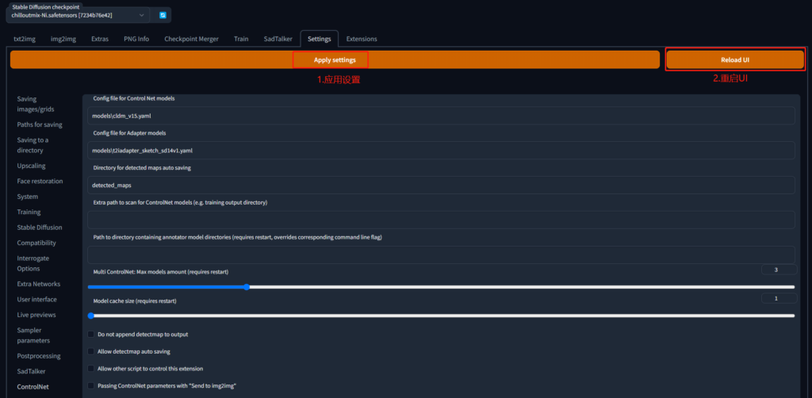Edit the Config file for Adapter models field
Image resolution: width=812 pixels, height=398 pixels.
click(441, 151)
